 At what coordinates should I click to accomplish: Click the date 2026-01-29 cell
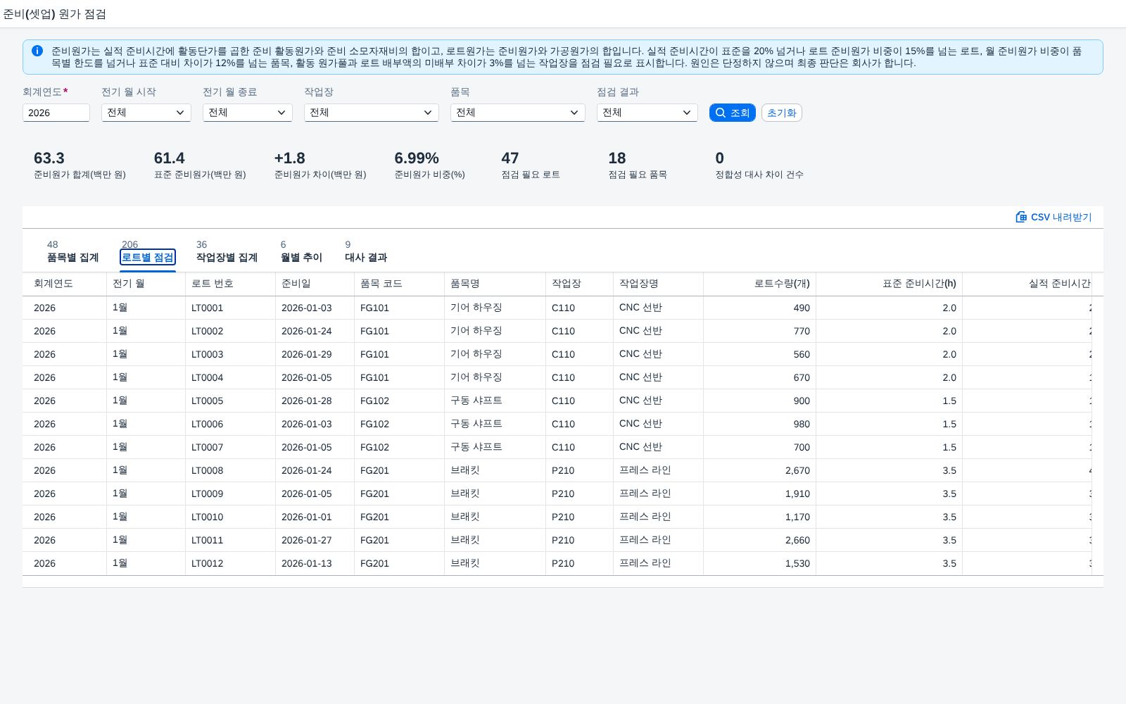pyautogui.click(x=315, y=354)
